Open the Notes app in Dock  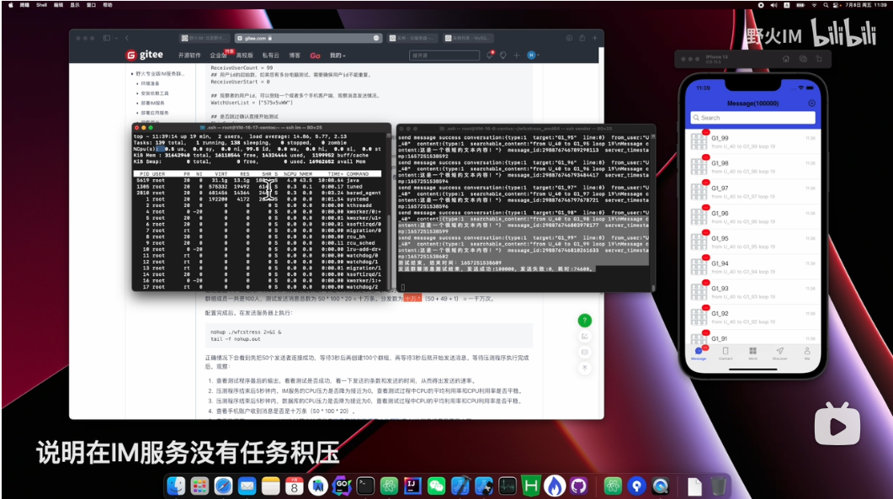270,486
